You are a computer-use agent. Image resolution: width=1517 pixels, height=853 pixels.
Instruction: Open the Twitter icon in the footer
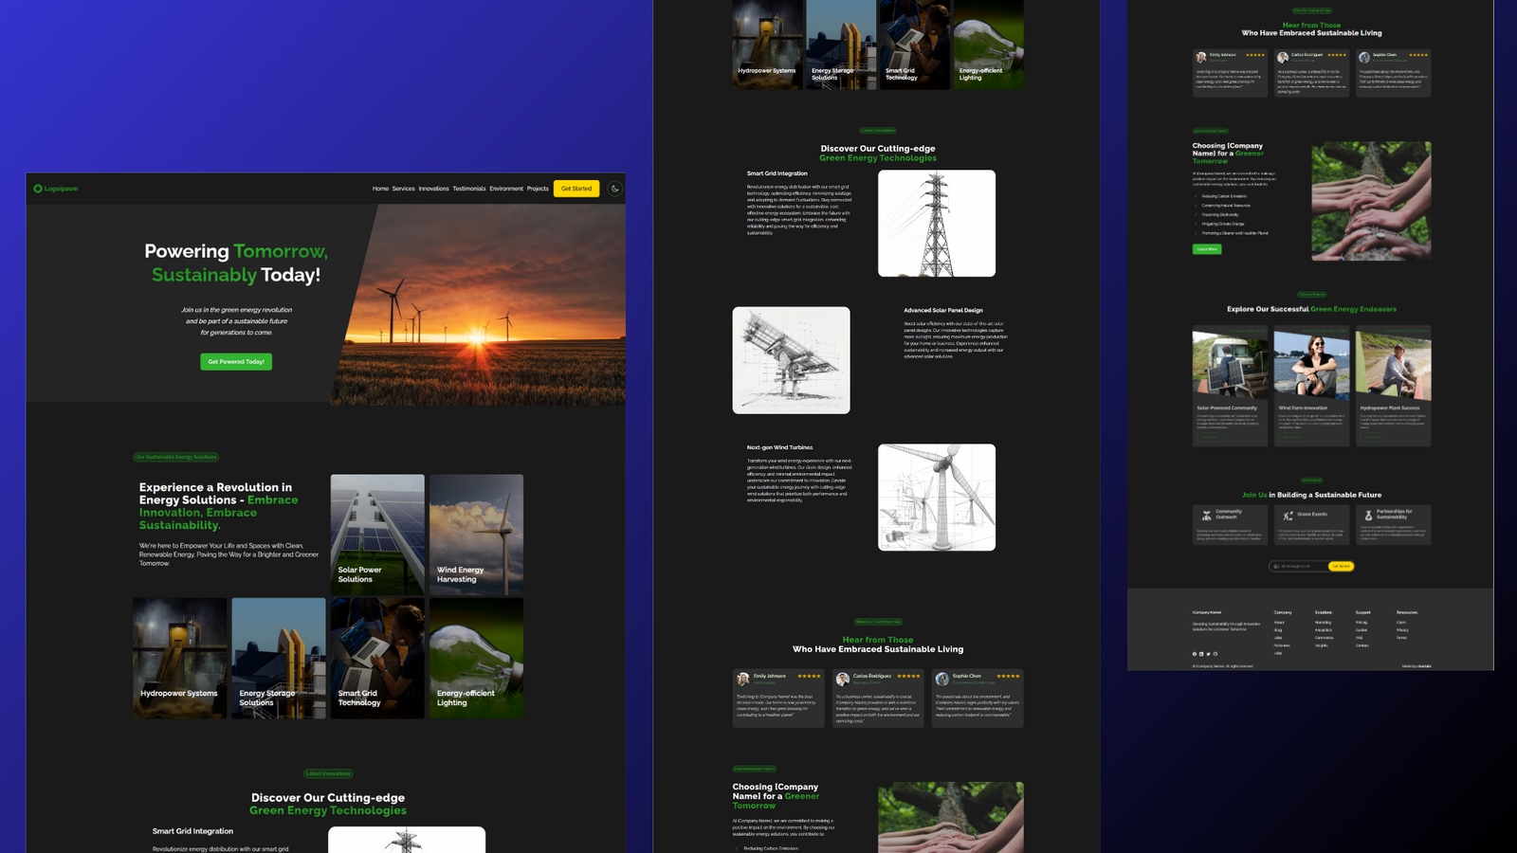point(1208,654)
